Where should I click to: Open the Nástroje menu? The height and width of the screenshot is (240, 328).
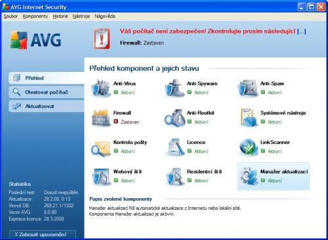81,16
